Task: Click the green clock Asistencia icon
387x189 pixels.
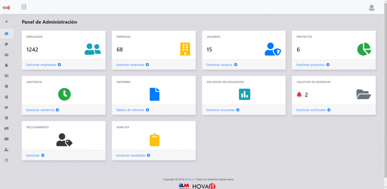Action: coord(64,94)
